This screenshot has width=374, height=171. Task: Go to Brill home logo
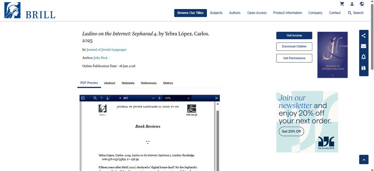[30, 11]
